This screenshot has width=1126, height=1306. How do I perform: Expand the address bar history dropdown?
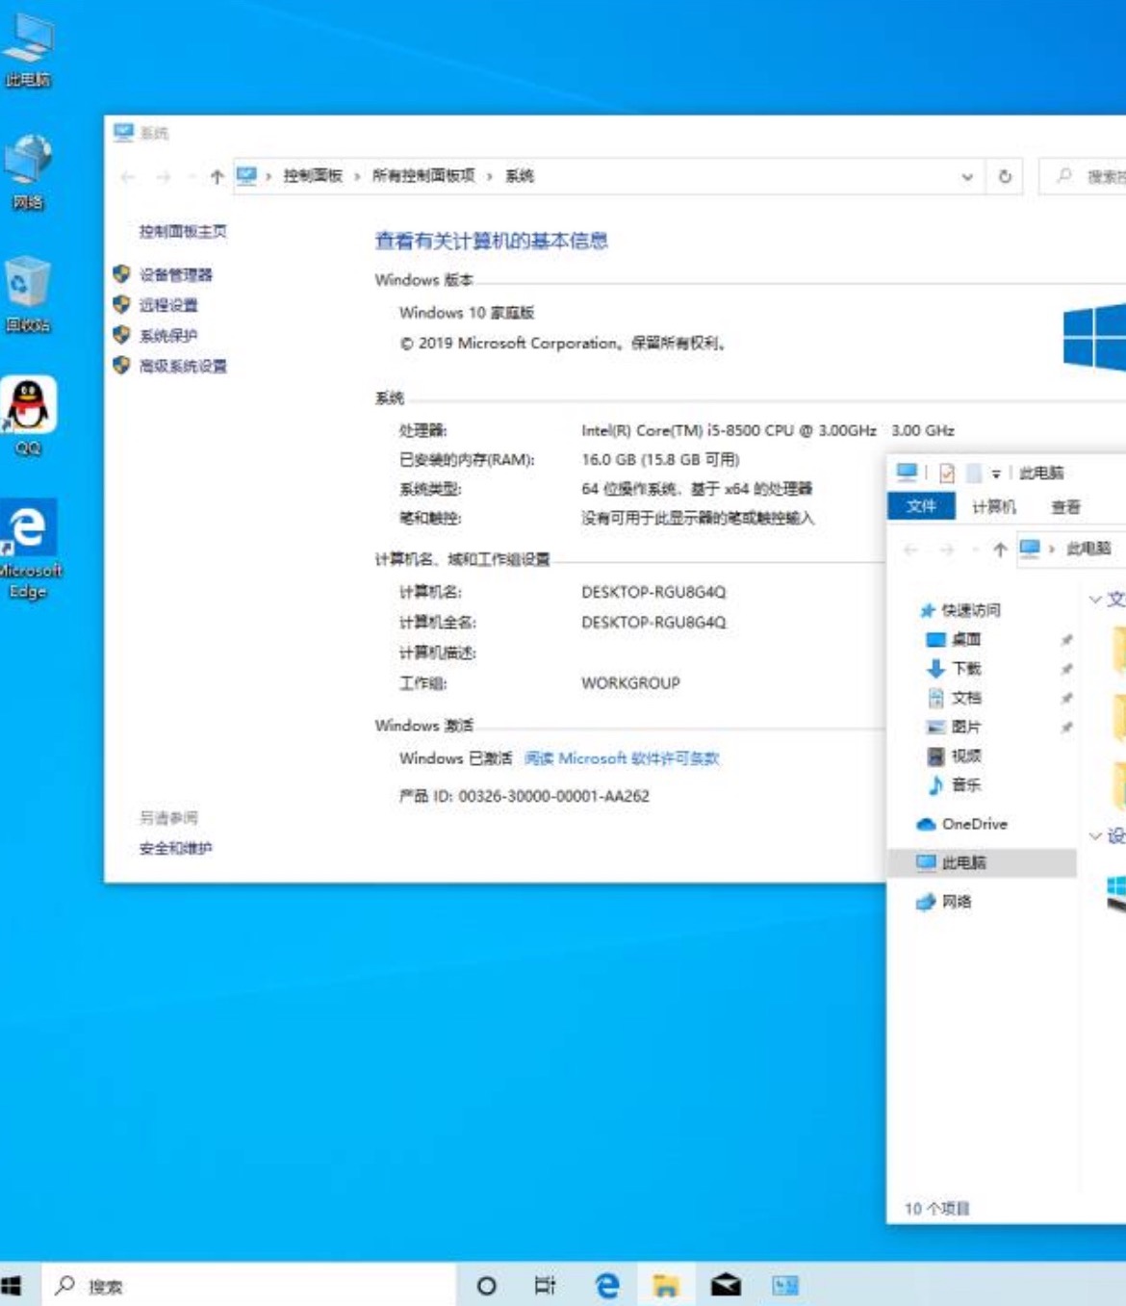(967, 177)
